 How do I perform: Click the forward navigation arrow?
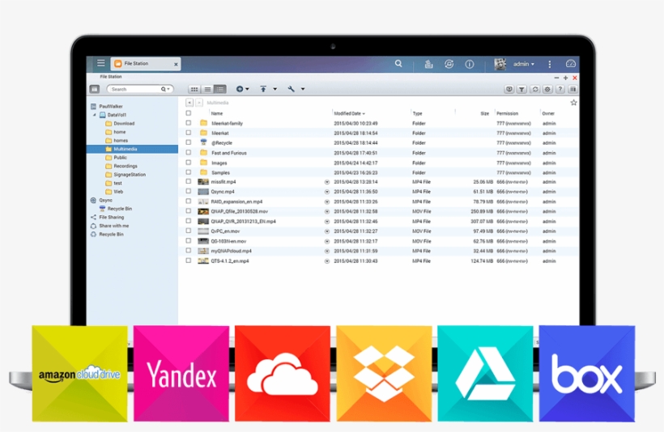(199, 103)
